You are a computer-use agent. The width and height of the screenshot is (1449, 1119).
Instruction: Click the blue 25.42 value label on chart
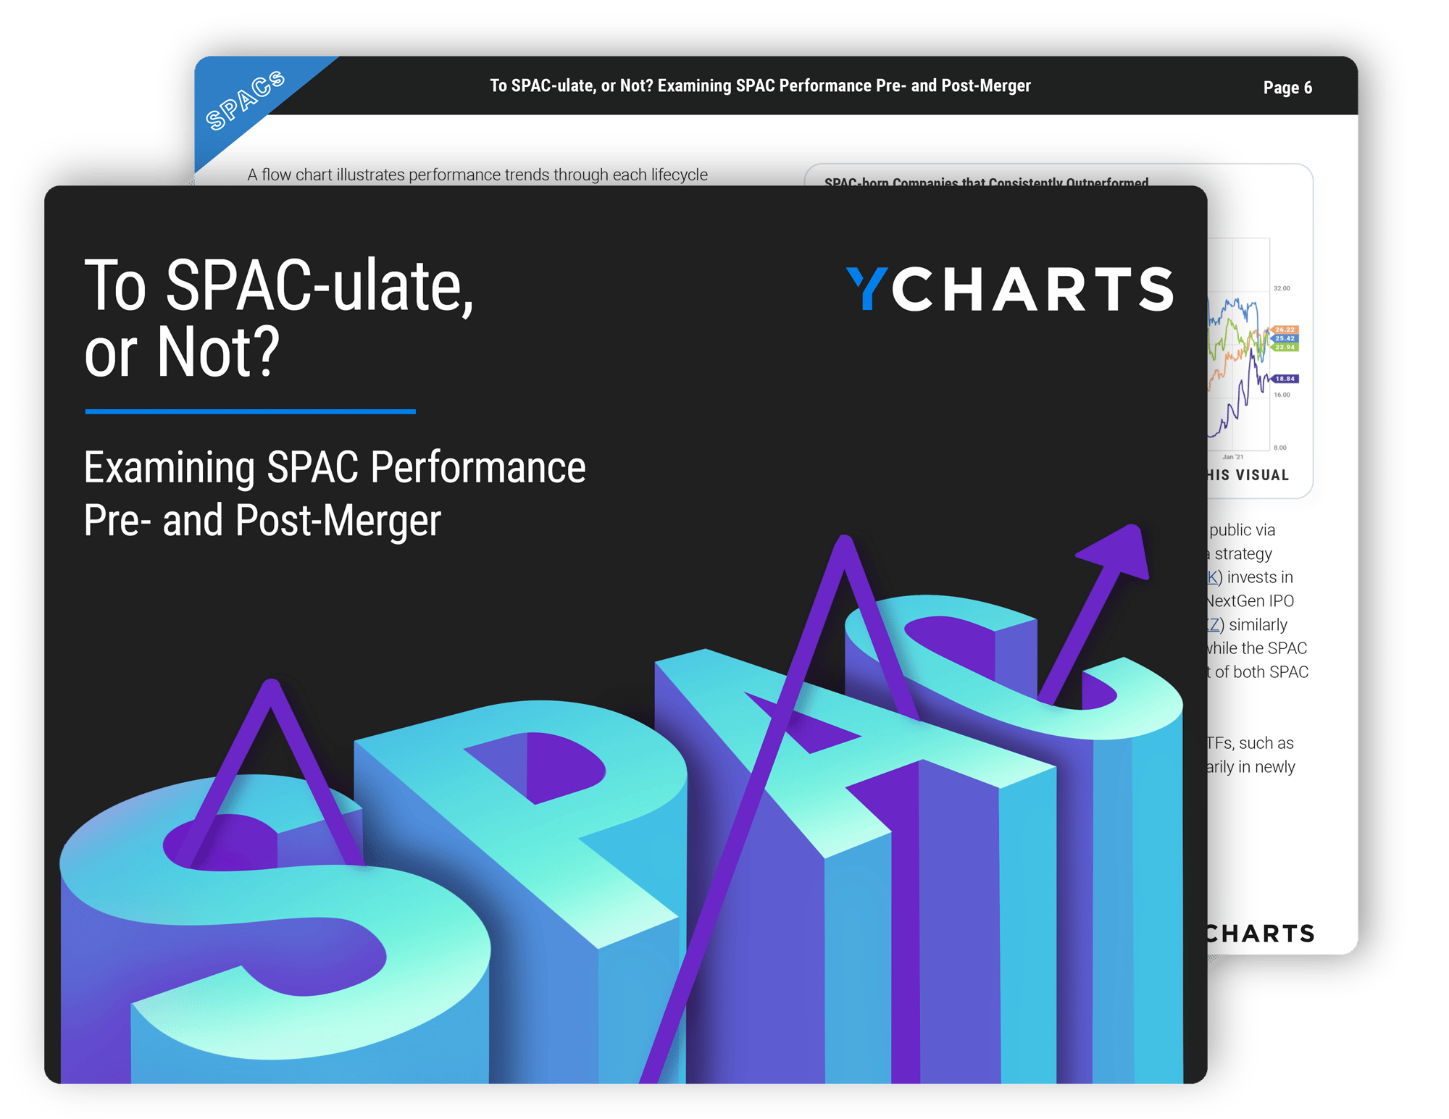pyautogui.click(x=1286, y=338)
